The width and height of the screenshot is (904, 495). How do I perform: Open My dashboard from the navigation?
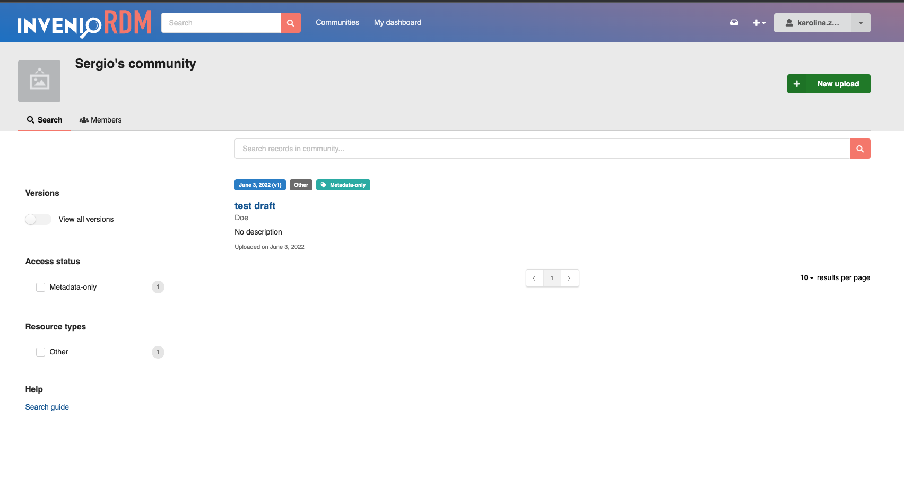click(x=397, y=22)
